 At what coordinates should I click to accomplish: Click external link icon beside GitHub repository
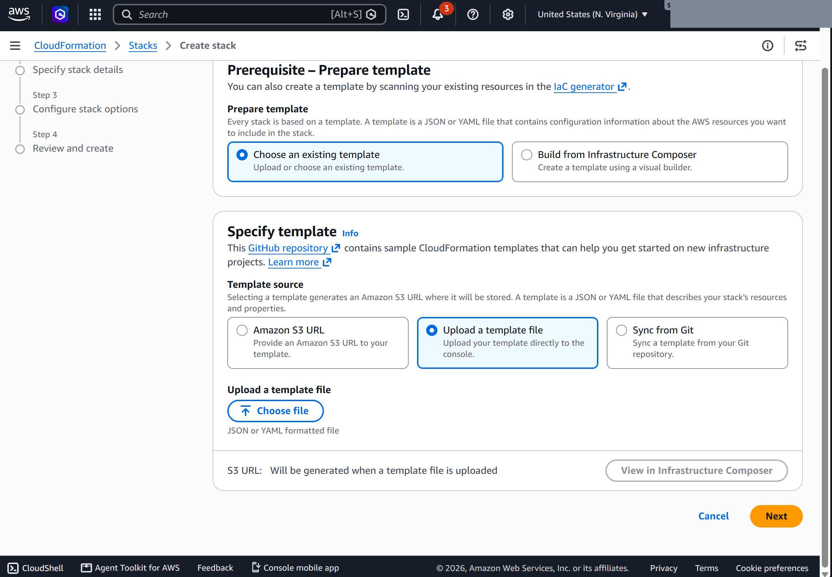[336, 248]
